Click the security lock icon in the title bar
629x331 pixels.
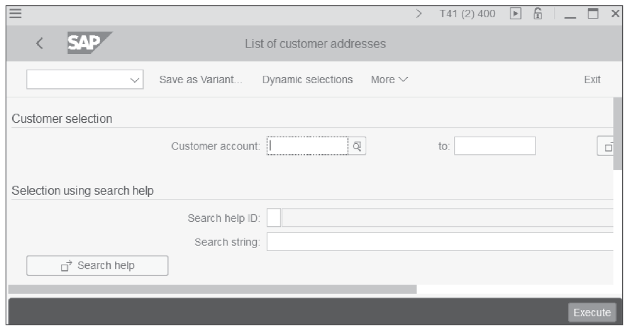click(537, 13)
